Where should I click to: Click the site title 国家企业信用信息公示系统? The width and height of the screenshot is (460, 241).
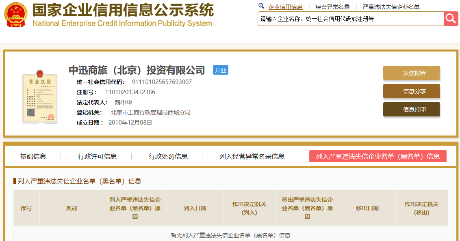pyautogui.click(x=123, y=10)
